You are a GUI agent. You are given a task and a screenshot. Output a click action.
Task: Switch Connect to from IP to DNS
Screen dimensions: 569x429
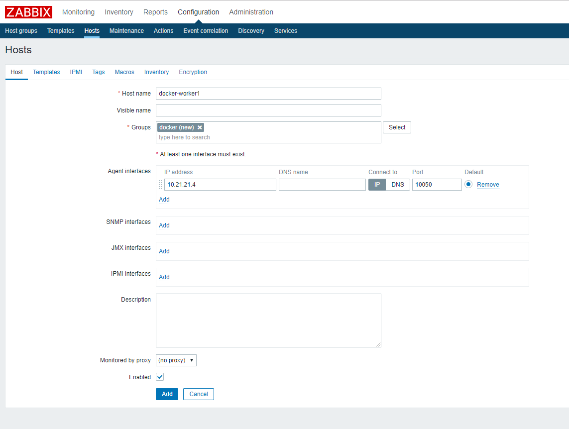point(398,184)
